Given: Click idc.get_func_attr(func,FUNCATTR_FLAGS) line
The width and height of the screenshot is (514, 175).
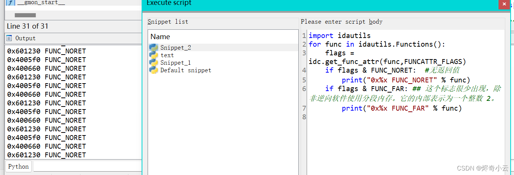Looking at the screenshot, I should coord(387,61).
